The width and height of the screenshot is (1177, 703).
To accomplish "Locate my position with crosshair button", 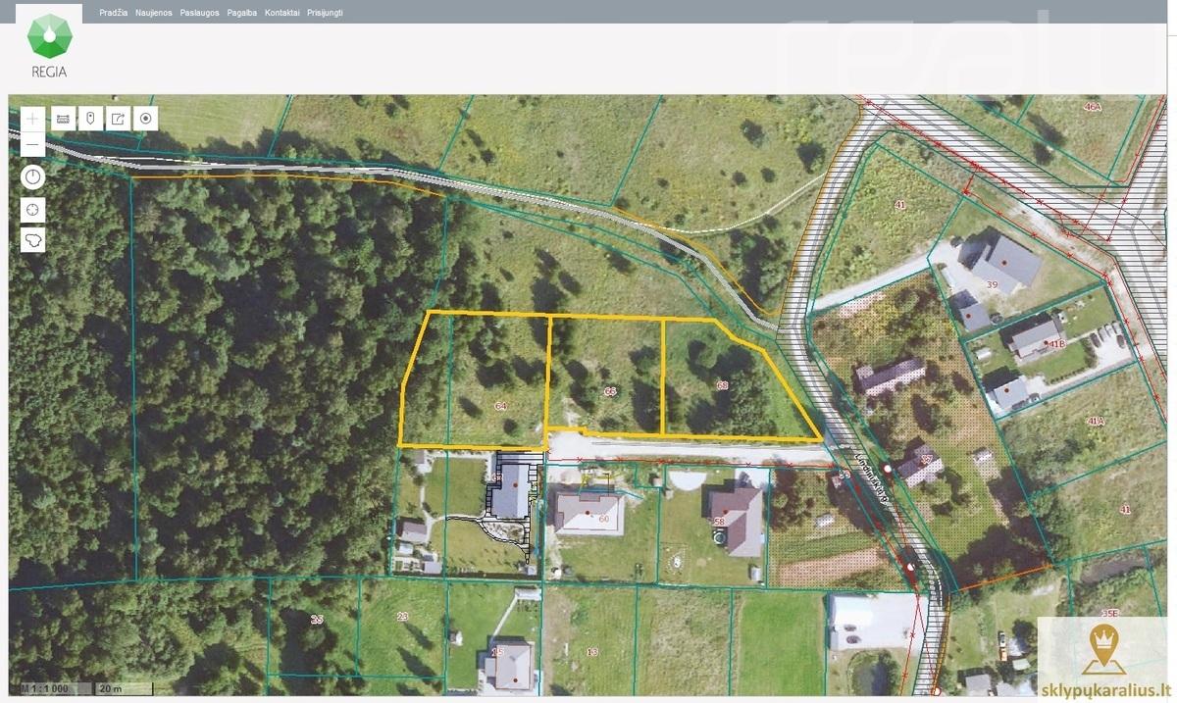I will pos(32,210).
